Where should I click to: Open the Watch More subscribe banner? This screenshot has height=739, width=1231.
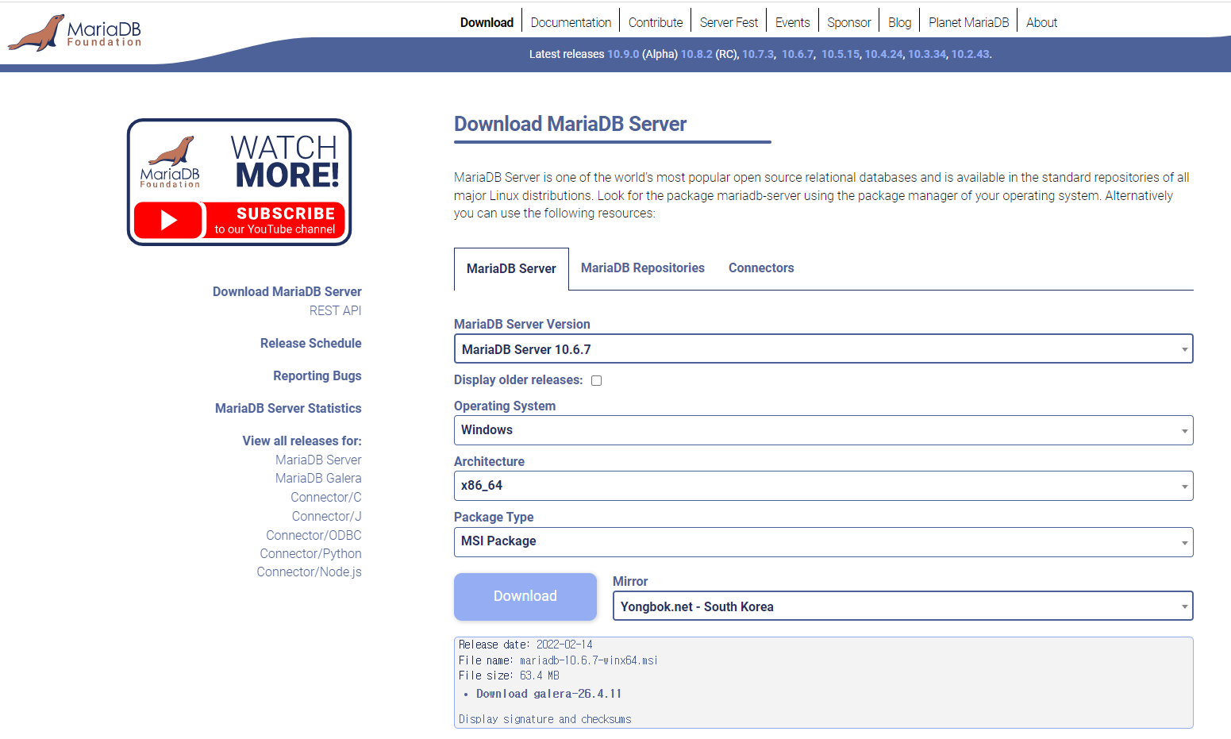(x=239, y=182)
